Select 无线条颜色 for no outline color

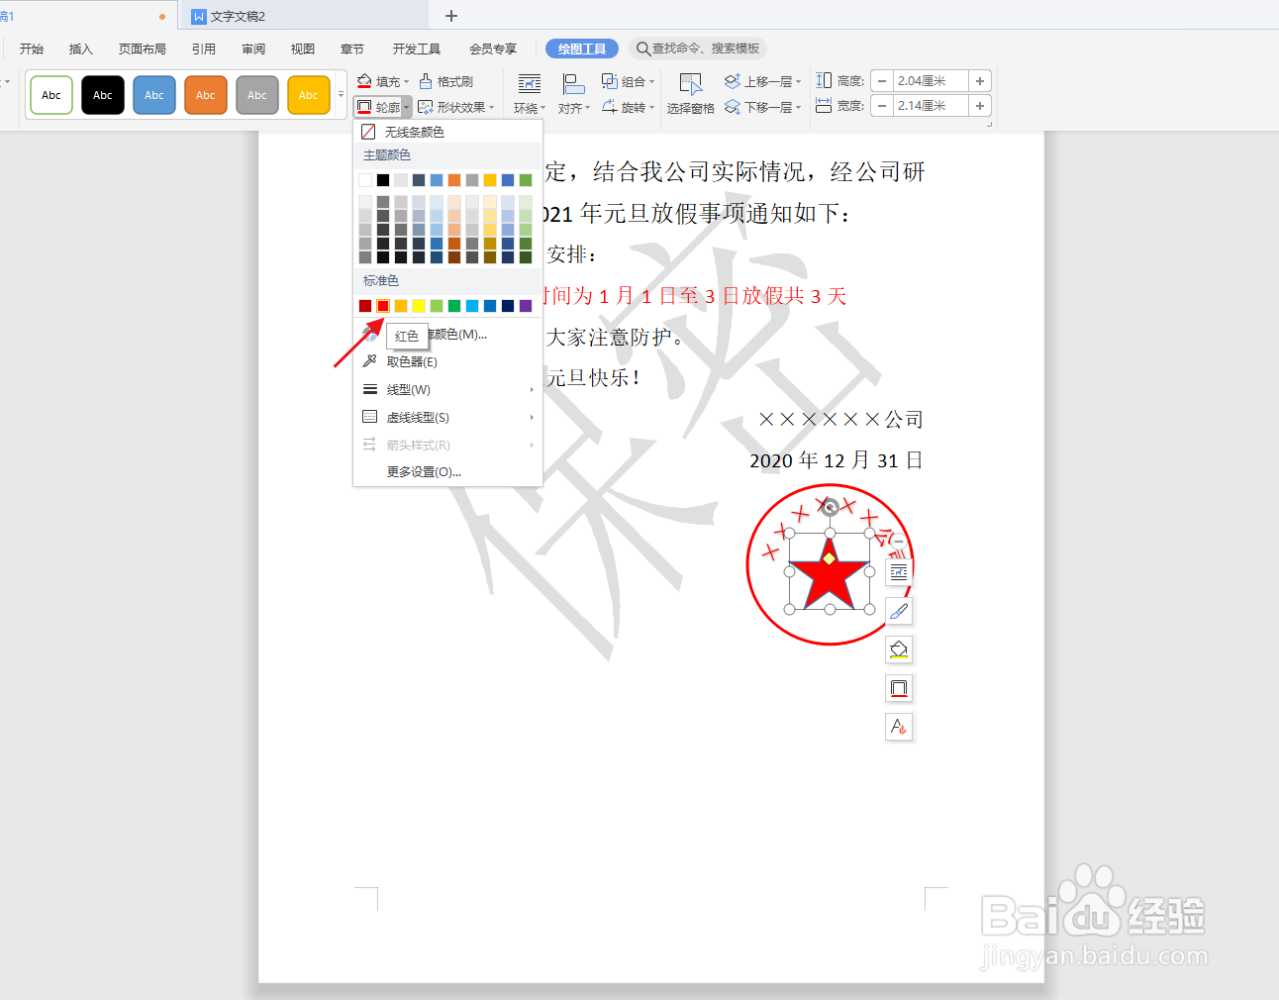point(411,130)
